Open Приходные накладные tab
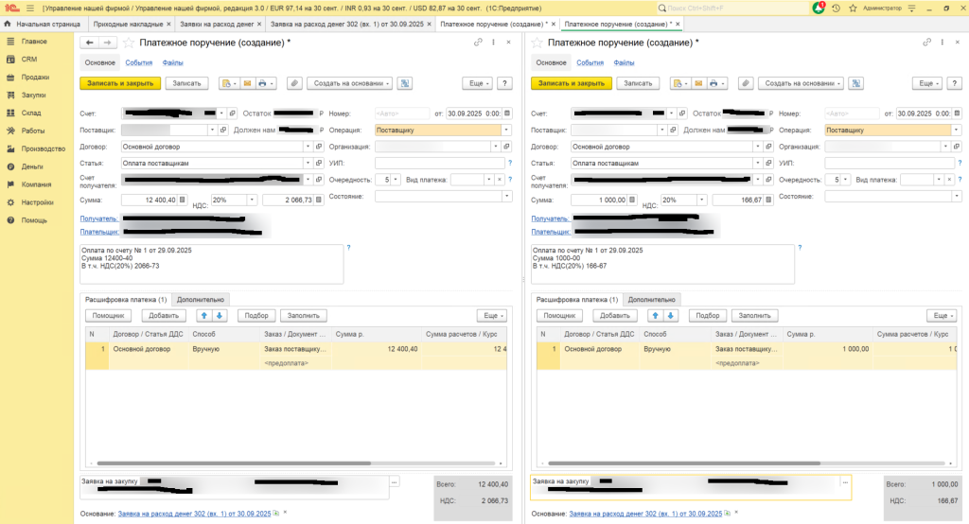969x524 pixels. pyautogui.click(x=132, y=23)
